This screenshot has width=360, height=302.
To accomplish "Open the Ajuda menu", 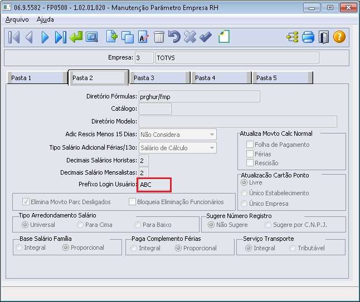I will (45, 19).
